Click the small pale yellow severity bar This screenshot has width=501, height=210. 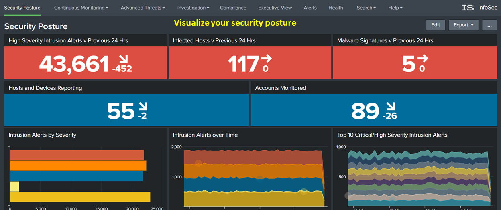(x=14, y=186)
